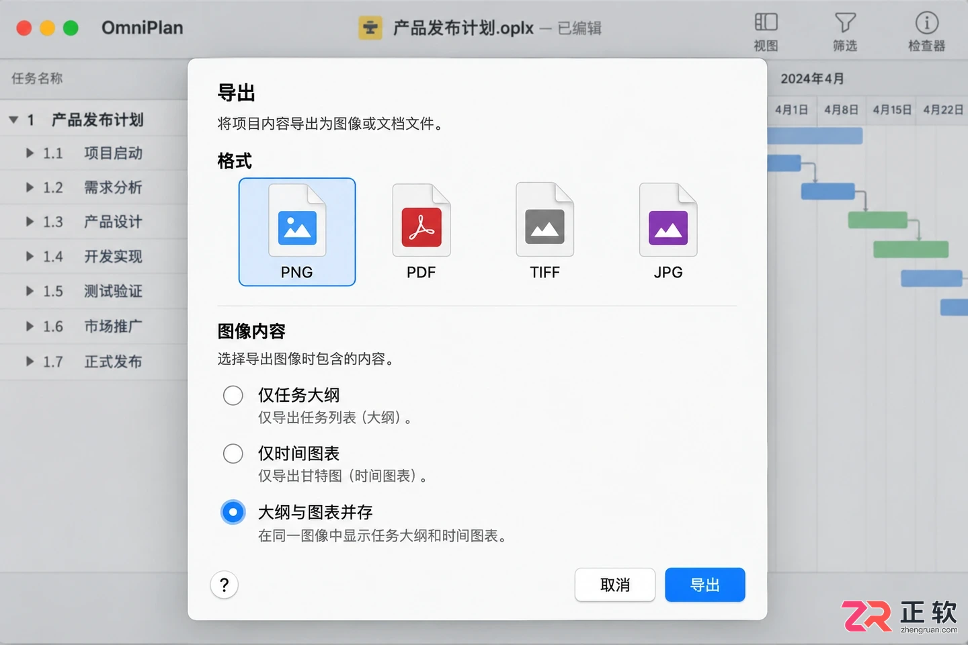Click the 项目启动 task name

[x=113, y=153]
